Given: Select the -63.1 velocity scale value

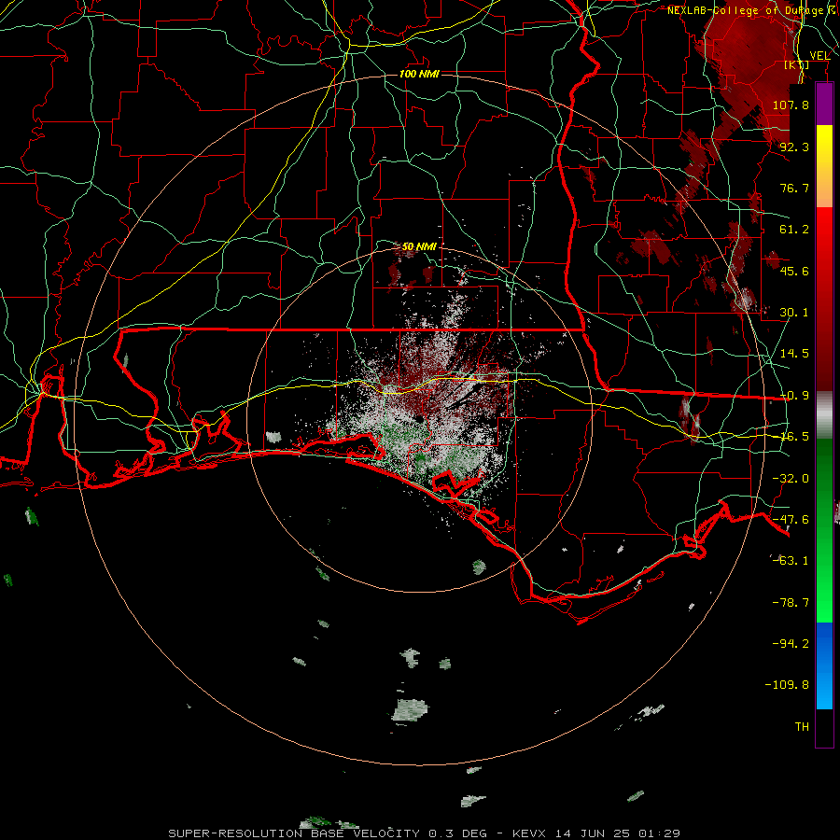Looking at the screenshot, I should point(791,561).
